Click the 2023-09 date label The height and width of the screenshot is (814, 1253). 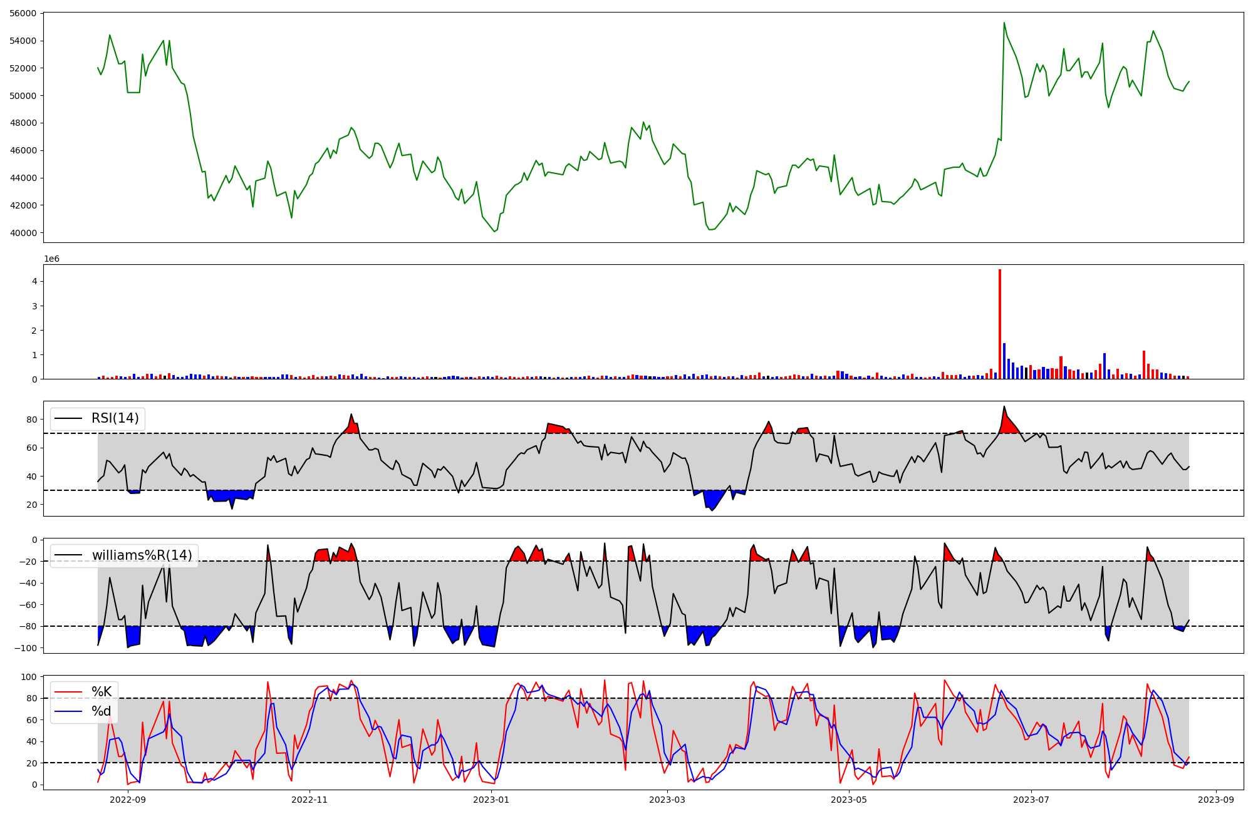(x=1216, y=800)
